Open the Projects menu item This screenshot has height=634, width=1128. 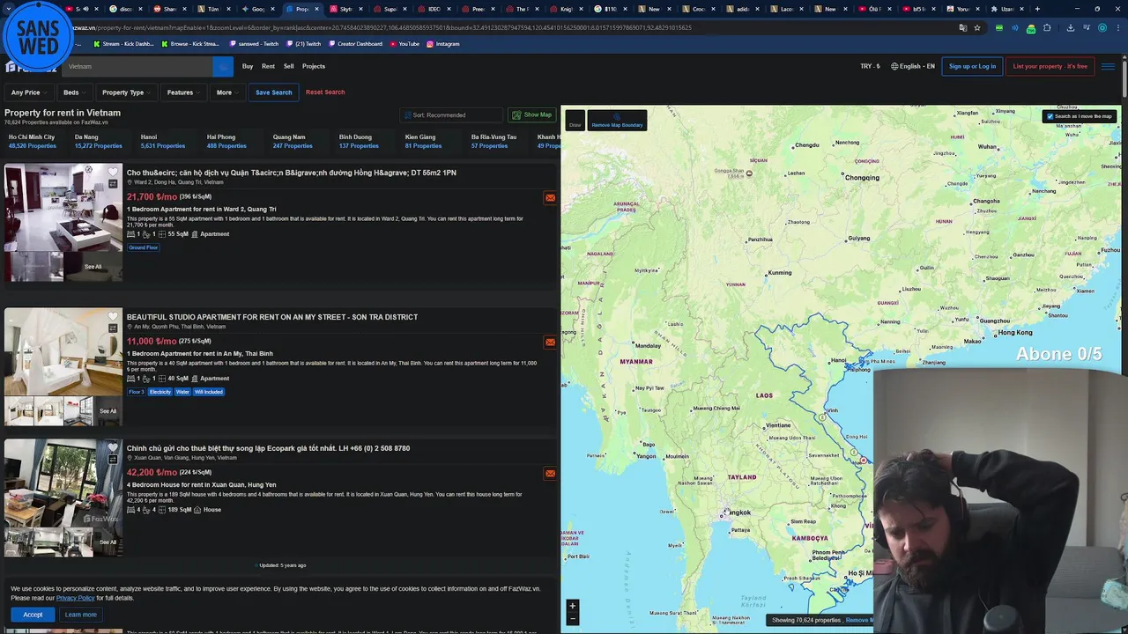coord(314,66)
